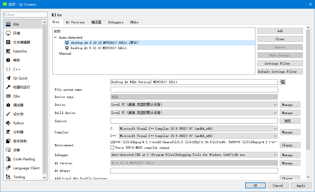315x192 pixels.
Task: Select the 调试器 bug icon
Action: point(8,105)
